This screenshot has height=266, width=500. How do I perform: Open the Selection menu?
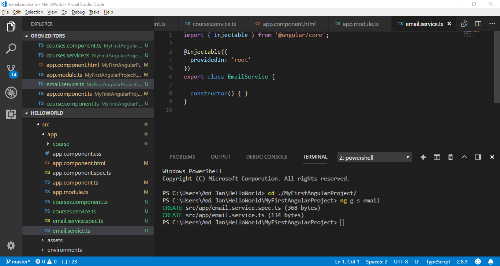pos(34,12)
